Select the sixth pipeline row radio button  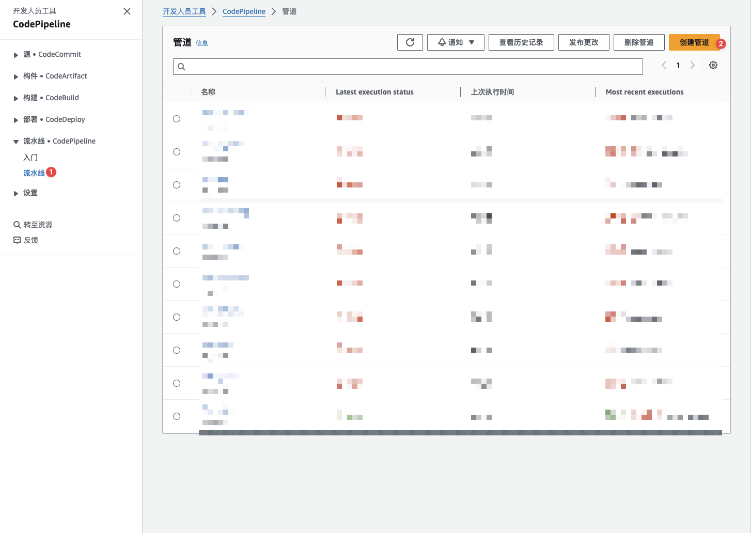pyautogui.click(x=177, y=284)
